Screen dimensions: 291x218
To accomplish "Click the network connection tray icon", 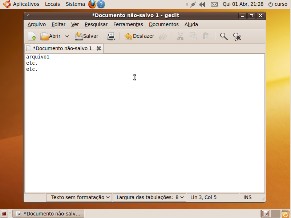I will [193, 4].
